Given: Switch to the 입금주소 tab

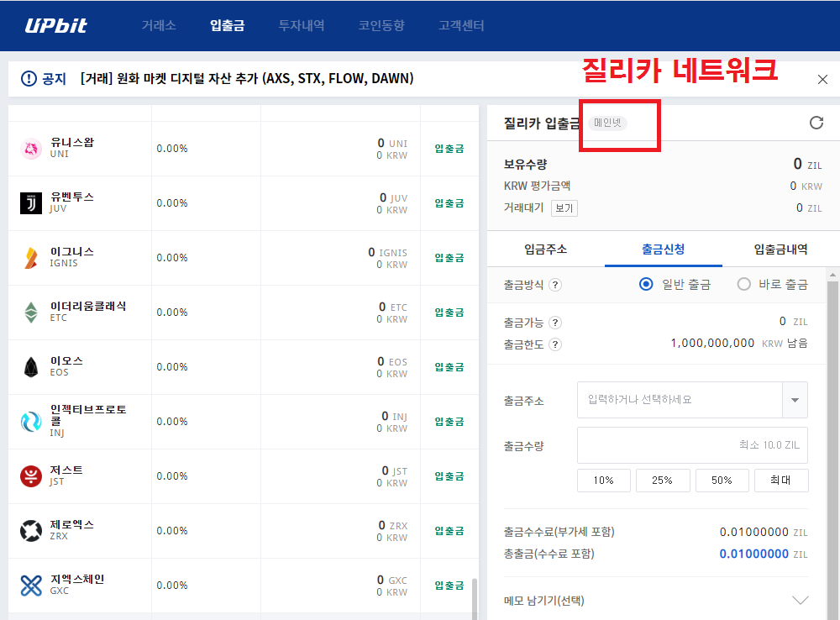Looking at the screenshot, I should point(545,250).
